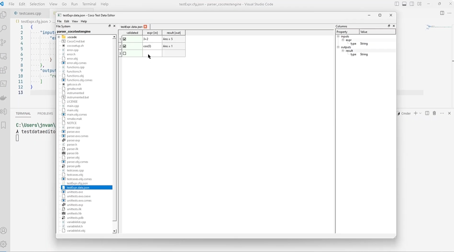Split the terminal with the split icon
The height and width of the screenshot is (252, 454).
click(x=427, y=113)
